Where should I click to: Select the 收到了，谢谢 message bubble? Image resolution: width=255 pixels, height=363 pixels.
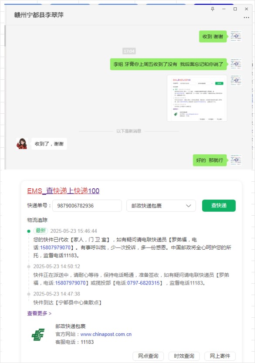pyautogui.click(x=49, y=144)
